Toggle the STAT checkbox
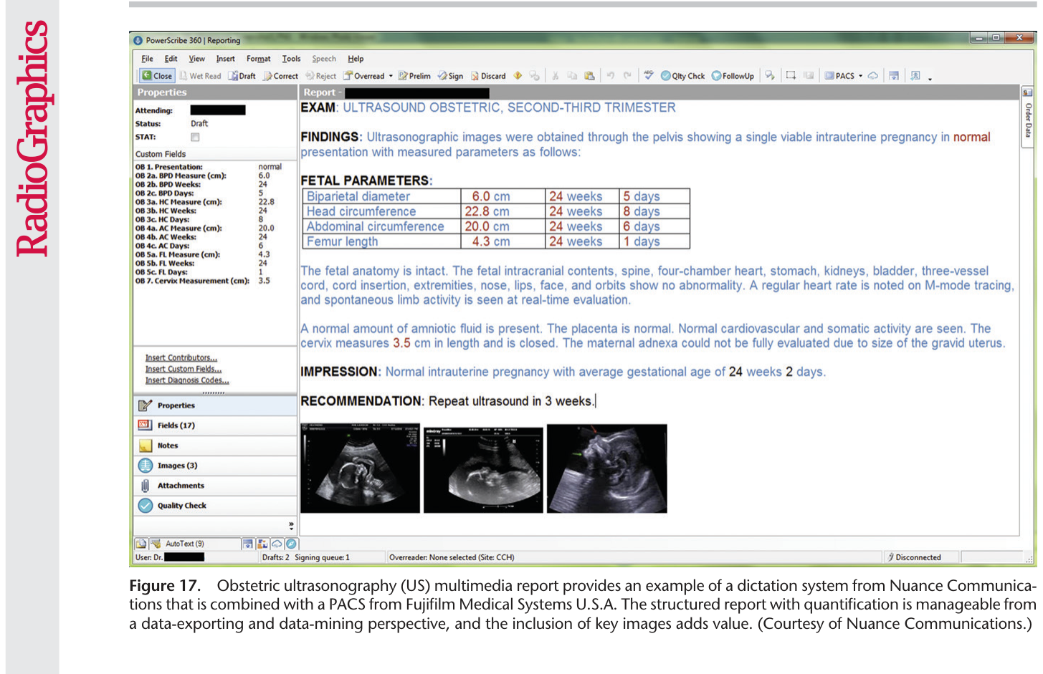The image size is (1043, 674). (x=195, y=137)
